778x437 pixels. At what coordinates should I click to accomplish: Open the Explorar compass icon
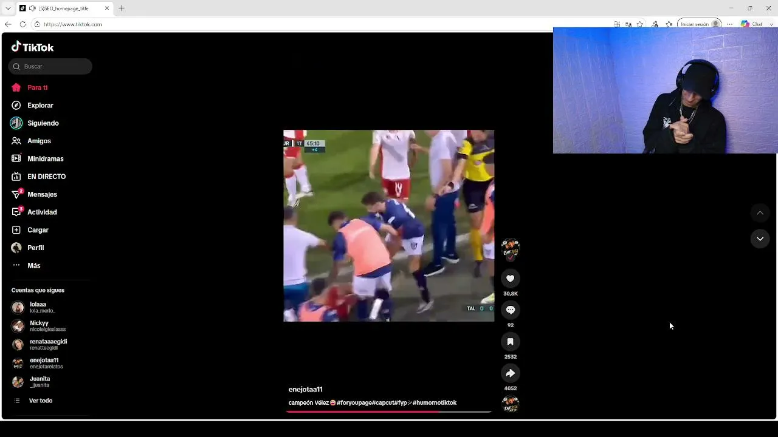click(16, 105)
